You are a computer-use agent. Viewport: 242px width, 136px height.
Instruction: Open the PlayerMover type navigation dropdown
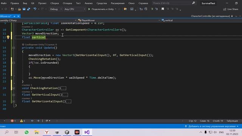pos(119,20)
